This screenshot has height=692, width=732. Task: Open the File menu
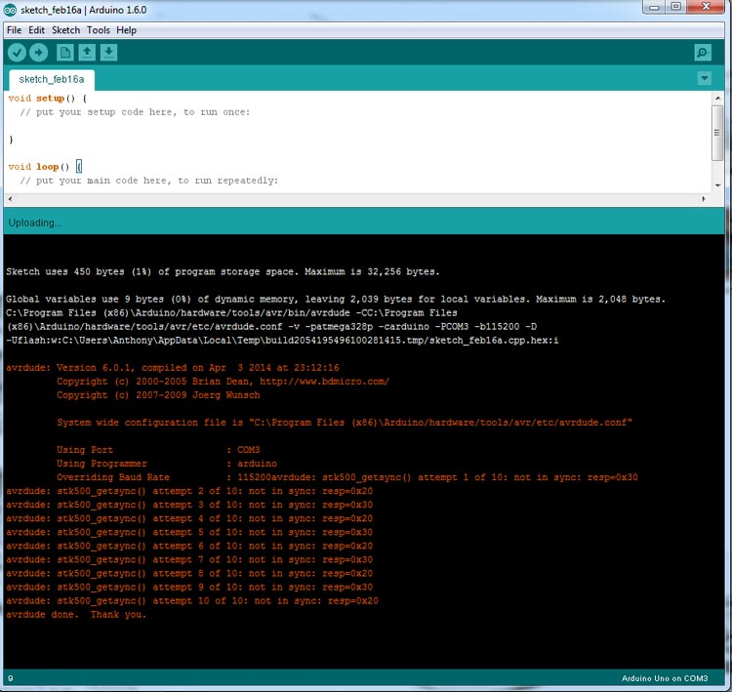click(x=14, y=30)
